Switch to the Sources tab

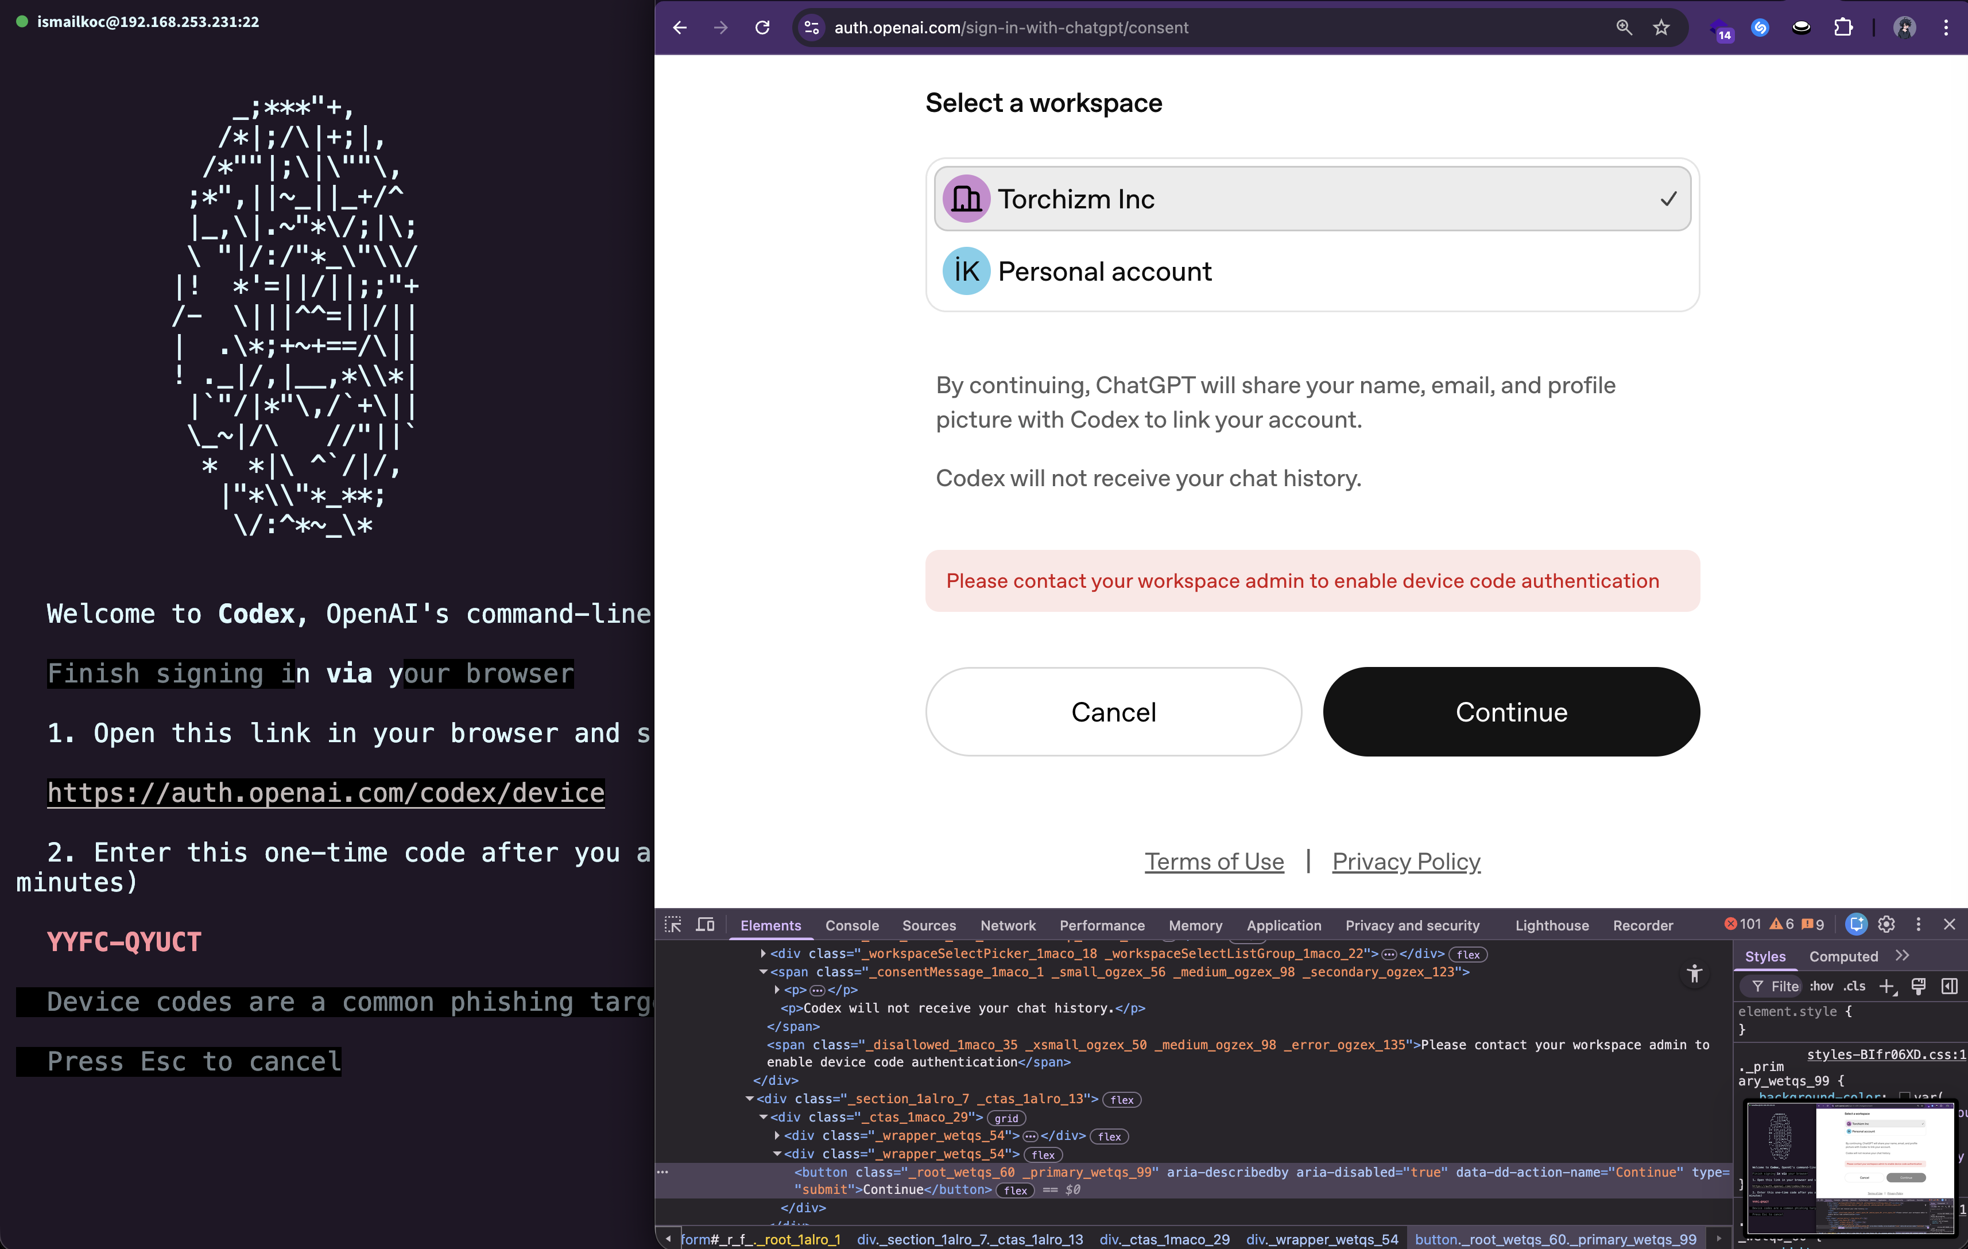[x=928, y=925]
